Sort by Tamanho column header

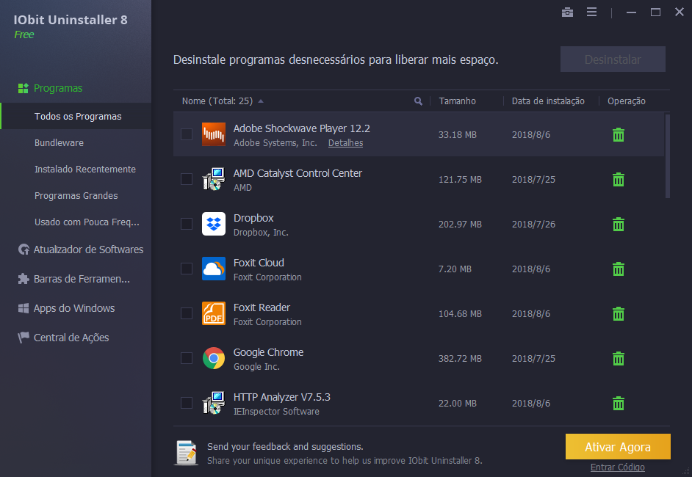(457, 101)
